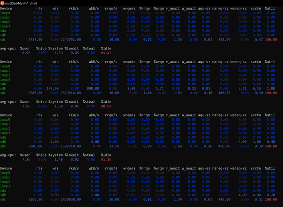Select sdb %util value 1.80
The height and width of the screenshot is (207, 283).
(271, 89)
